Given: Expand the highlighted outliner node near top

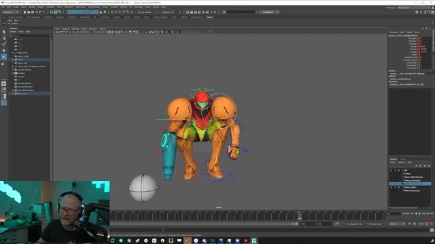Looking at the screenshot, I should 13,60.
